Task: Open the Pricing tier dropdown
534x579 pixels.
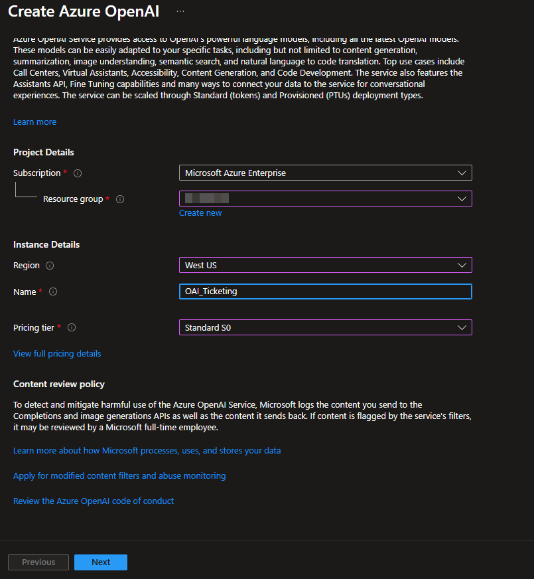Action: coord(464,327)
